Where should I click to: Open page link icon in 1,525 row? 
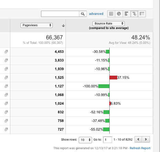pyautogui.click(x=6, y=77)
